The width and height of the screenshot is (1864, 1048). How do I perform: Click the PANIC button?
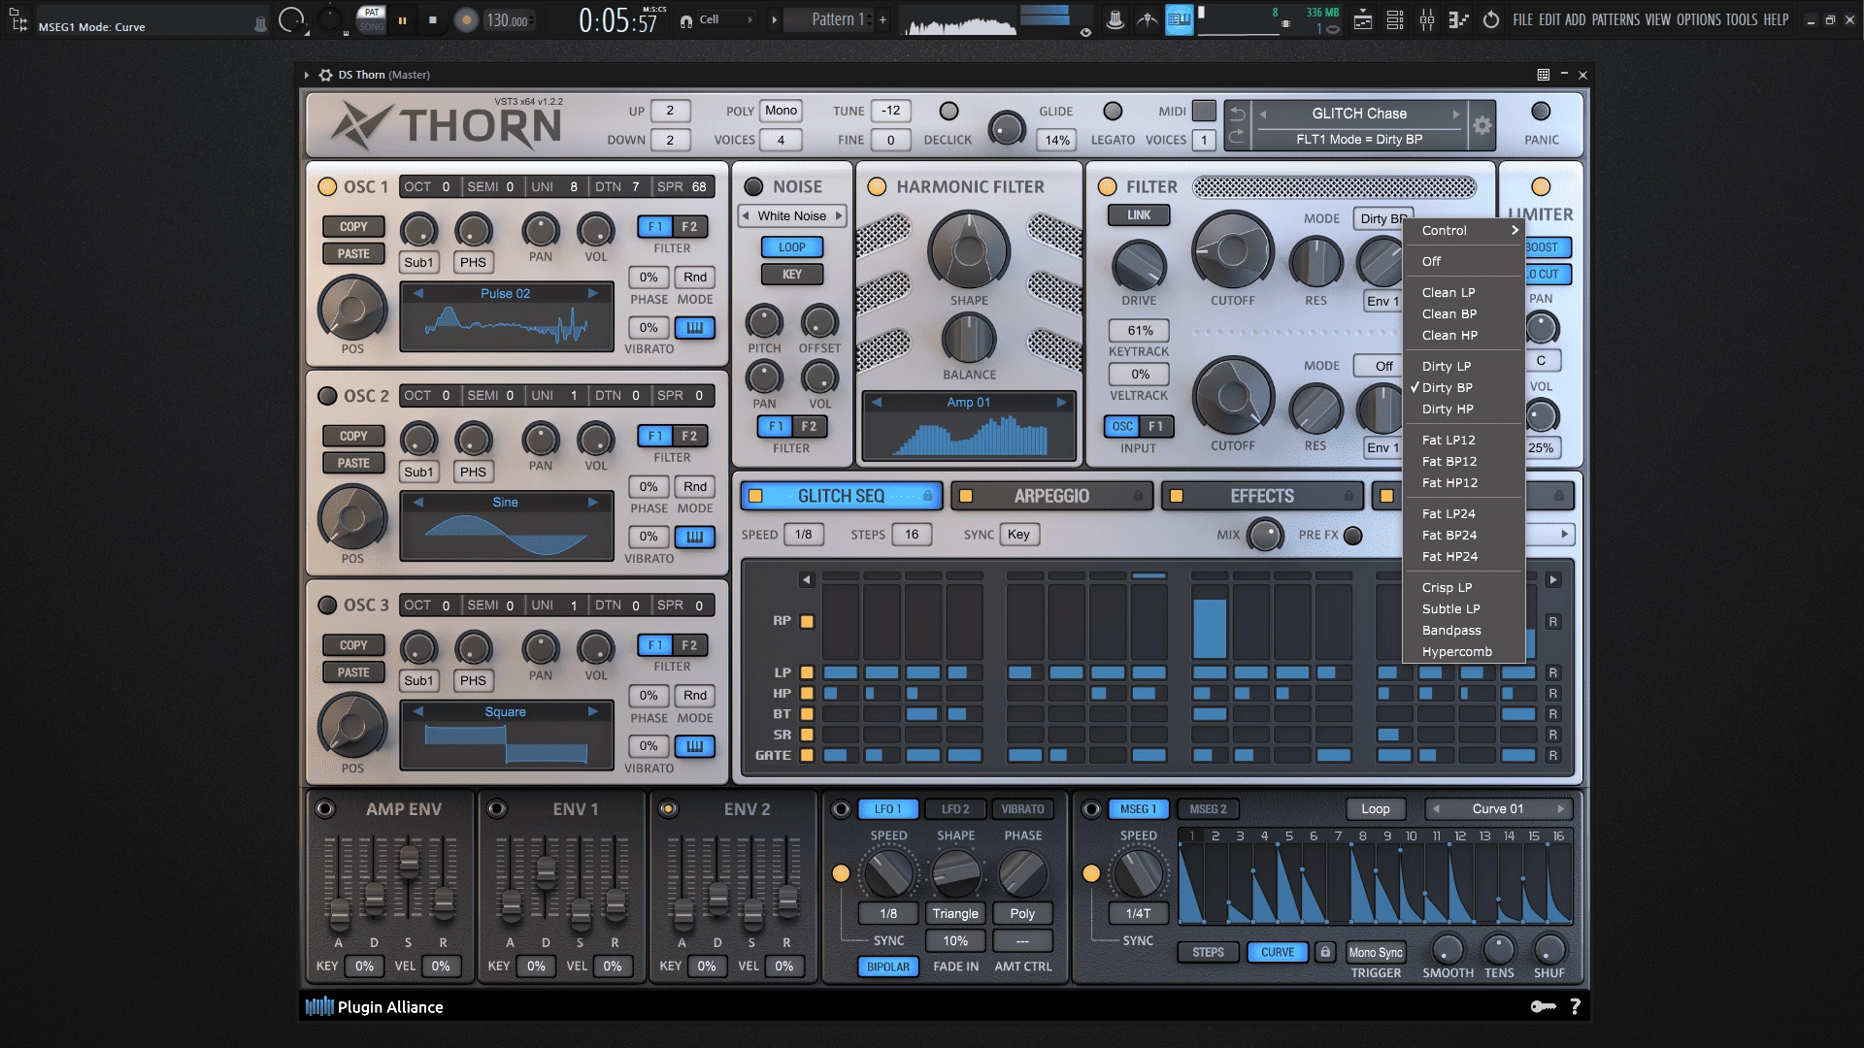click(x=1541, y=112)
